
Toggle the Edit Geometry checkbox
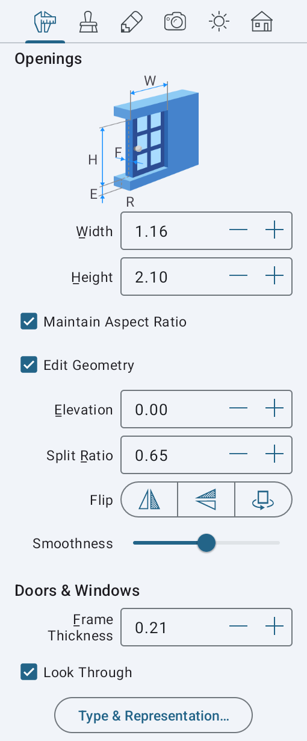click(x=29, y=365)
